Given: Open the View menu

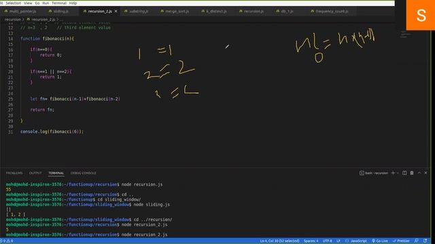Looking at the screenshot, I should [28, 3].
